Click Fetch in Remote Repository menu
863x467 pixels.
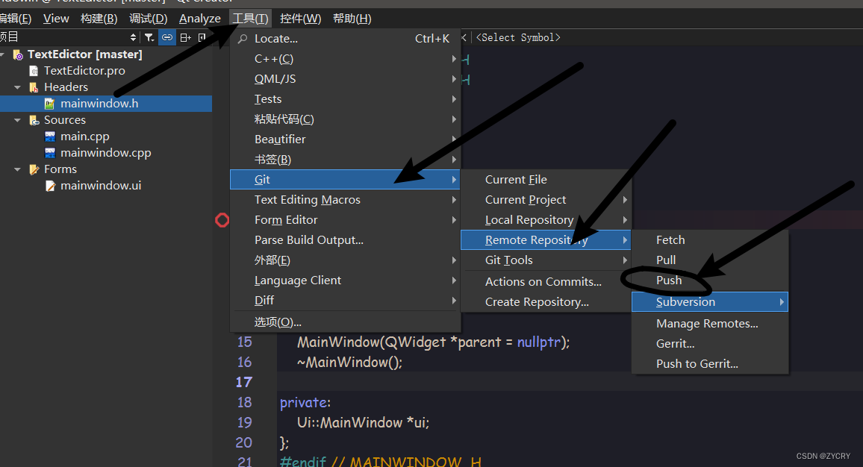(710, 239)
